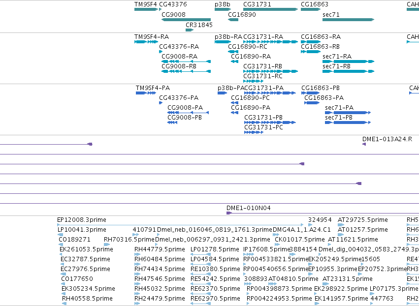Open transcript CG31731-RB

[262, 66]
